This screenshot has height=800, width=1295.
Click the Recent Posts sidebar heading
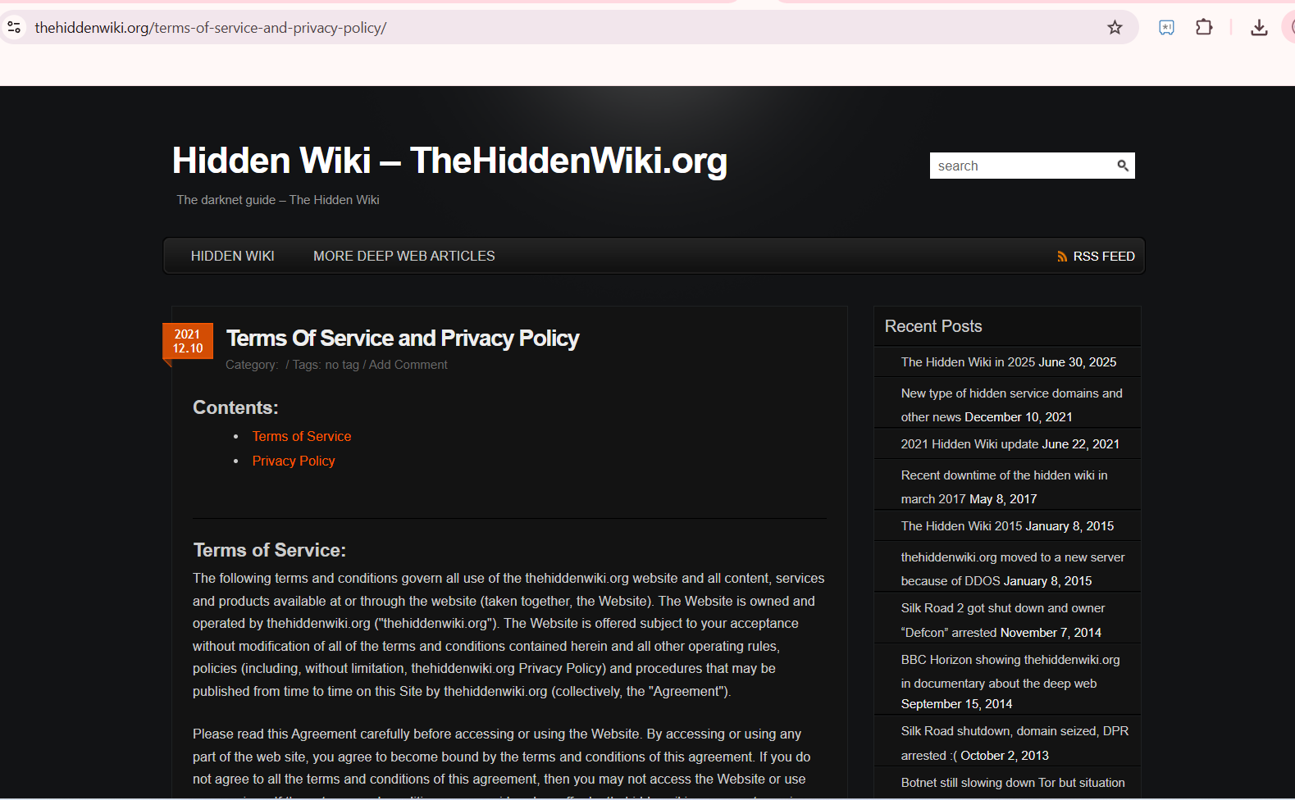tap(933, 326)
